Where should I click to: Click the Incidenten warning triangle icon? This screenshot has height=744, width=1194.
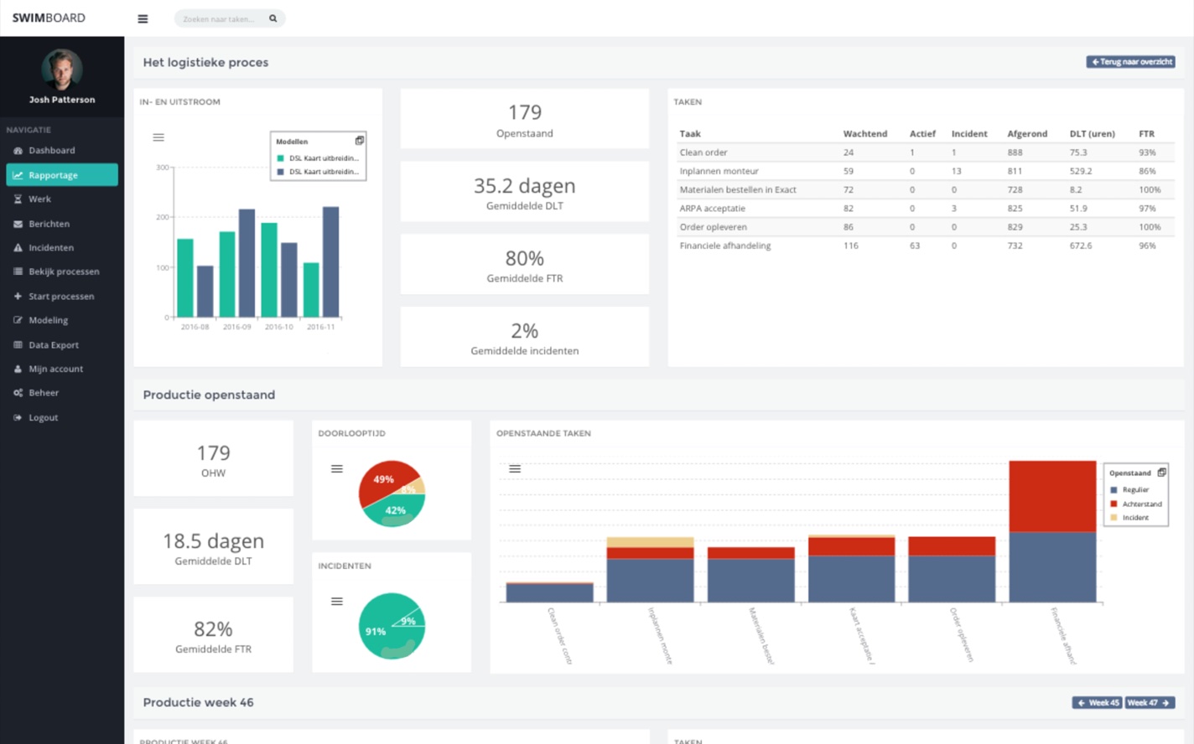click(18, 248)
